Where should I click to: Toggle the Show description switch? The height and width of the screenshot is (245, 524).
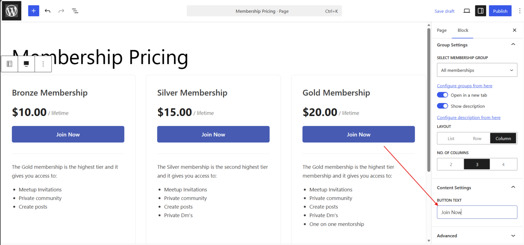point(442,106)
